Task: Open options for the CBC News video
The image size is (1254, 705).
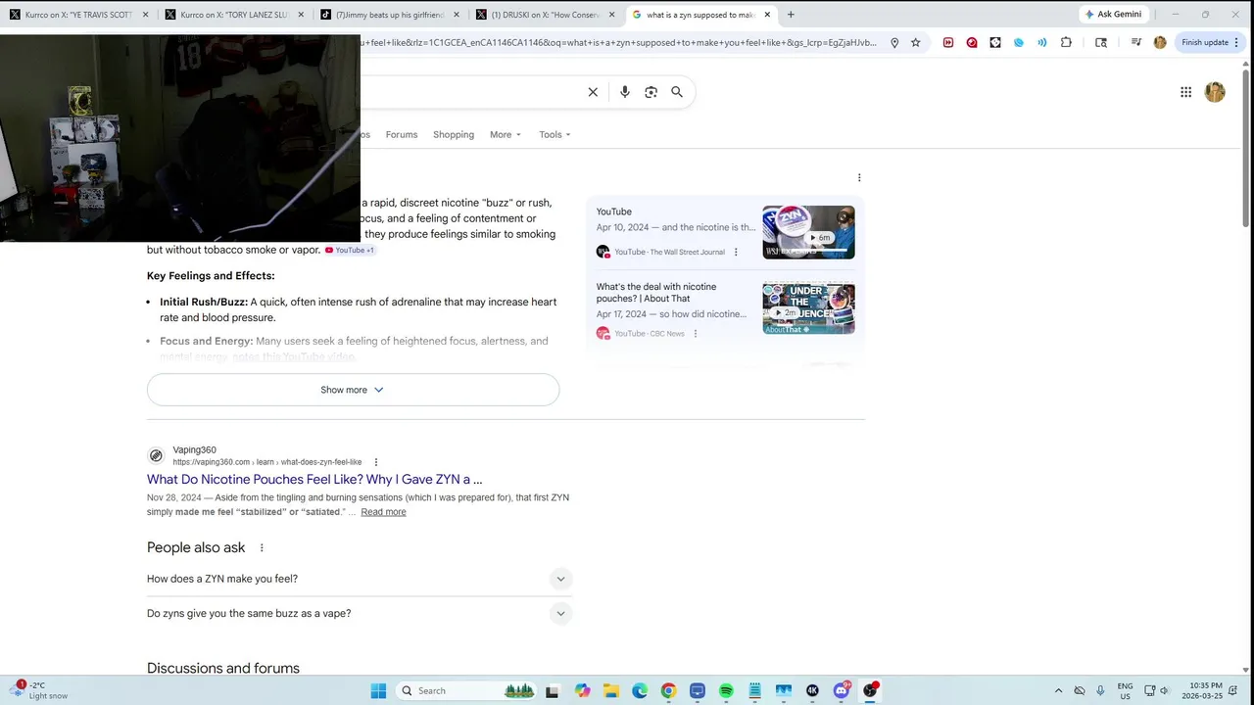Action: coord(696,334)
